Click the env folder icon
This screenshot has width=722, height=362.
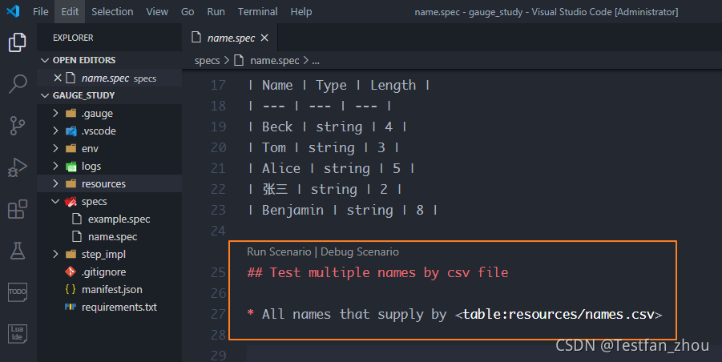tap(71, 149)
